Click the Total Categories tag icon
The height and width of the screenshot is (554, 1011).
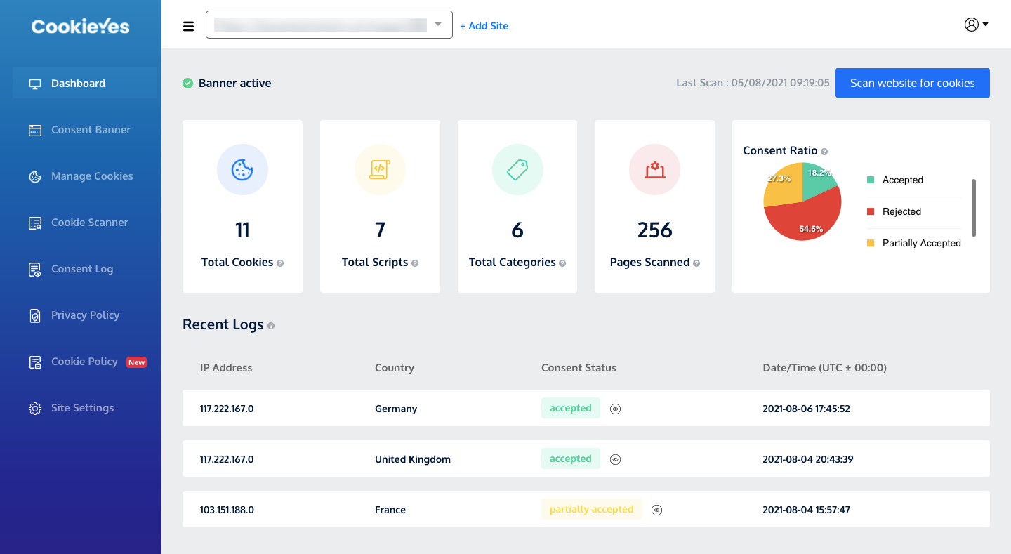pos(517,169)
